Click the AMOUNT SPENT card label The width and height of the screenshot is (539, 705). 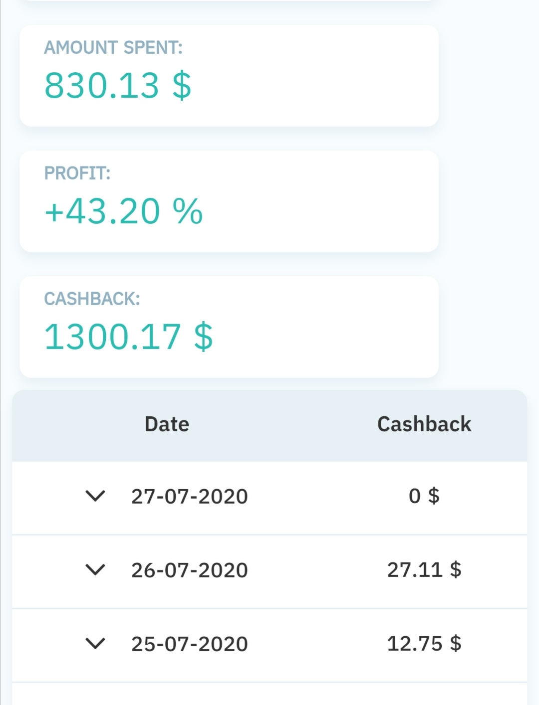(x=113, y=48)
